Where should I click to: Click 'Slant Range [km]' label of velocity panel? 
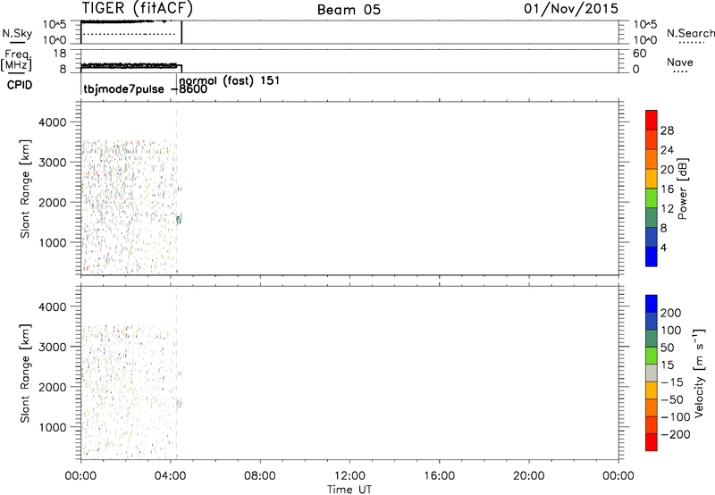(x=25, y=373)
